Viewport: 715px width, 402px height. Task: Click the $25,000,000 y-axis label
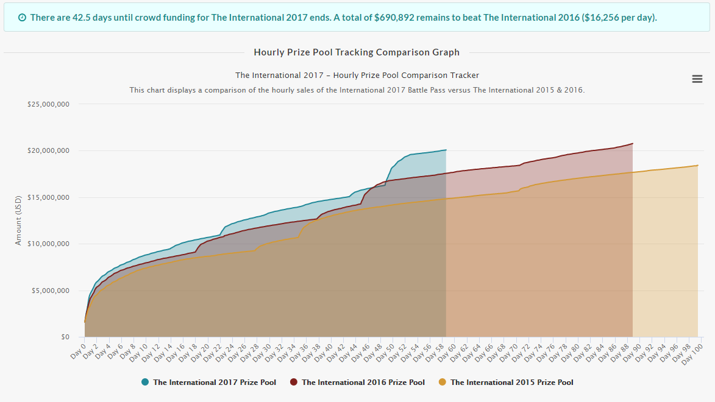click(48, 104)
